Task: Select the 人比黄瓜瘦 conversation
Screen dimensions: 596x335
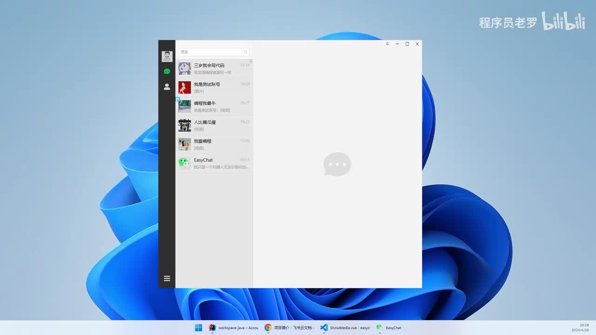Action: click(x=214, y=126)
